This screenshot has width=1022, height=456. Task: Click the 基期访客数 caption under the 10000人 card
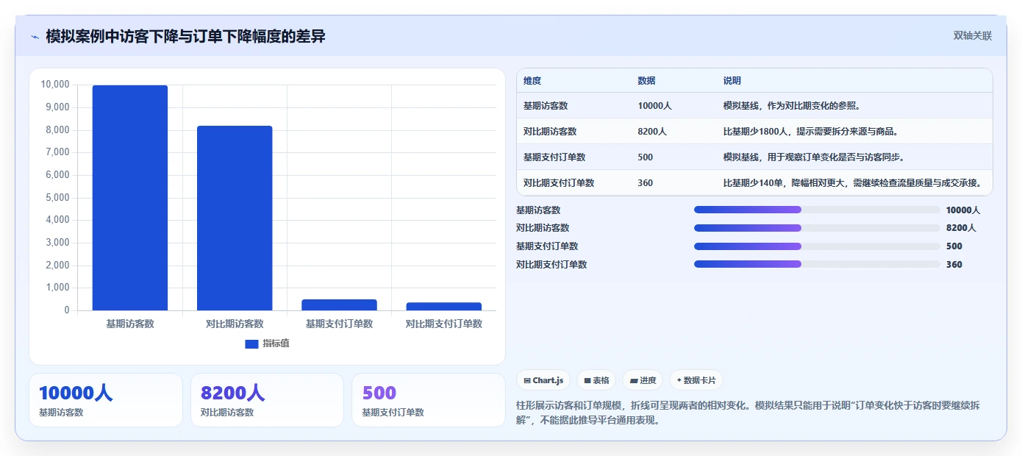[61, 413]
